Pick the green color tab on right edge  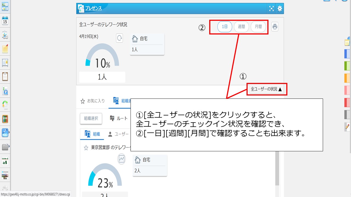pyautogui.click(x=347, y=66)
